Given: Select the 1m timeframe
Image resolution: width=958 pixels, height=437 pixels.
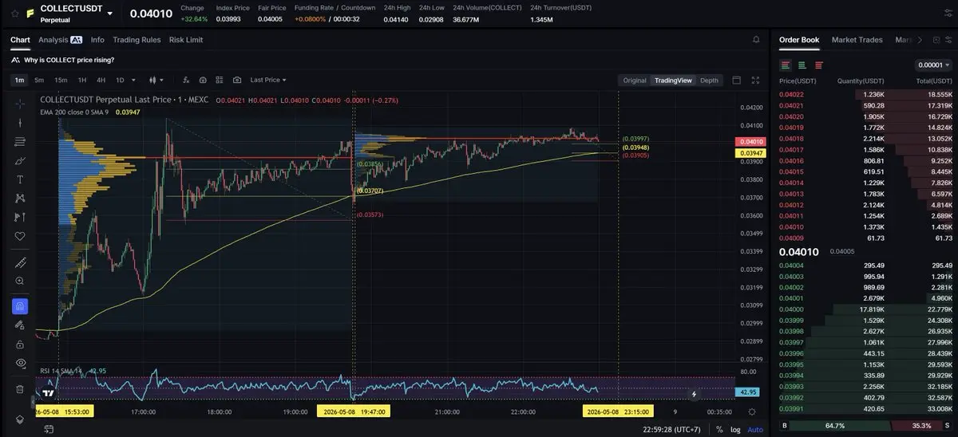Looking at the screenshot, I should 19,80.
